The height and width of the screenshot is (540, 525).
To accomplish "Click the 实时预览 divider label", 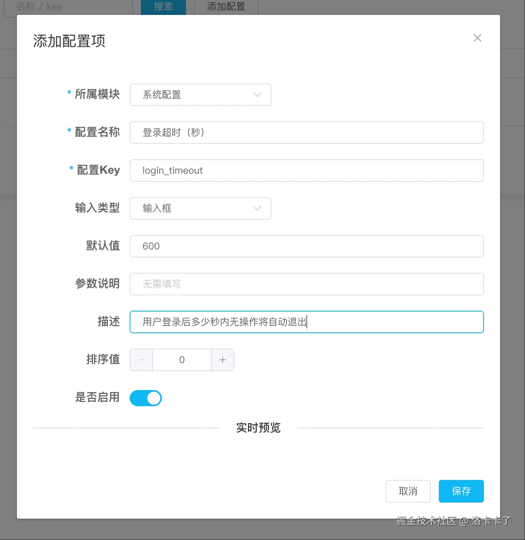I will [x=258, y=428].
